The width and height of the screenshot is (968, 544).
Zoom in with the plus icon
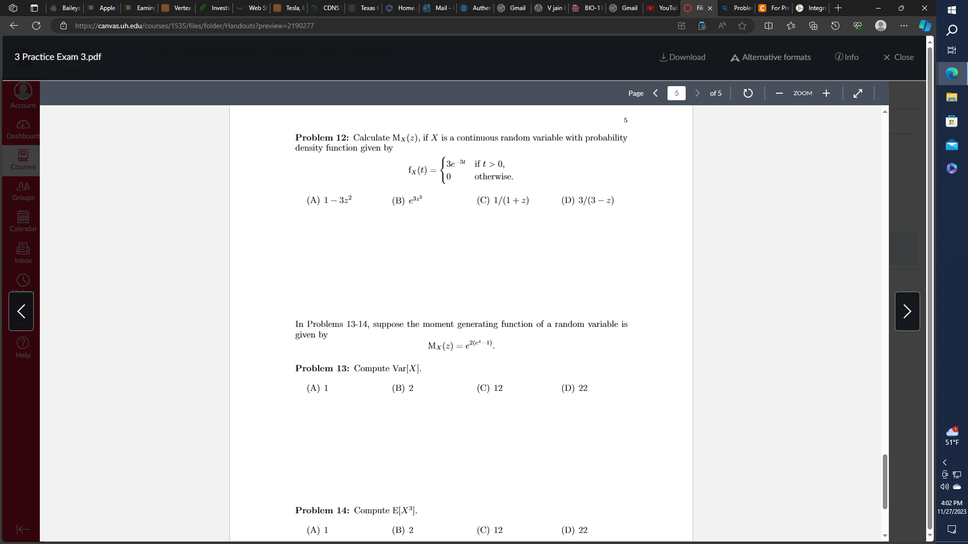pos(826,93)
